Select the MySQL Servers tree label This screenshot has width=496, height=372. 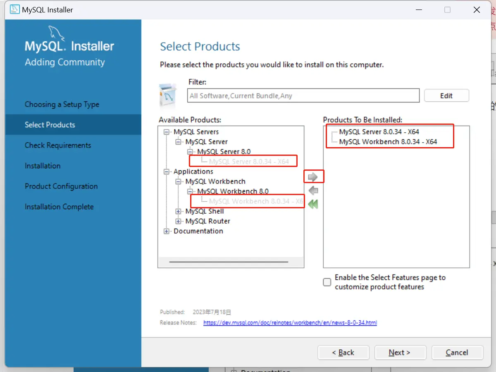[196, 132]
